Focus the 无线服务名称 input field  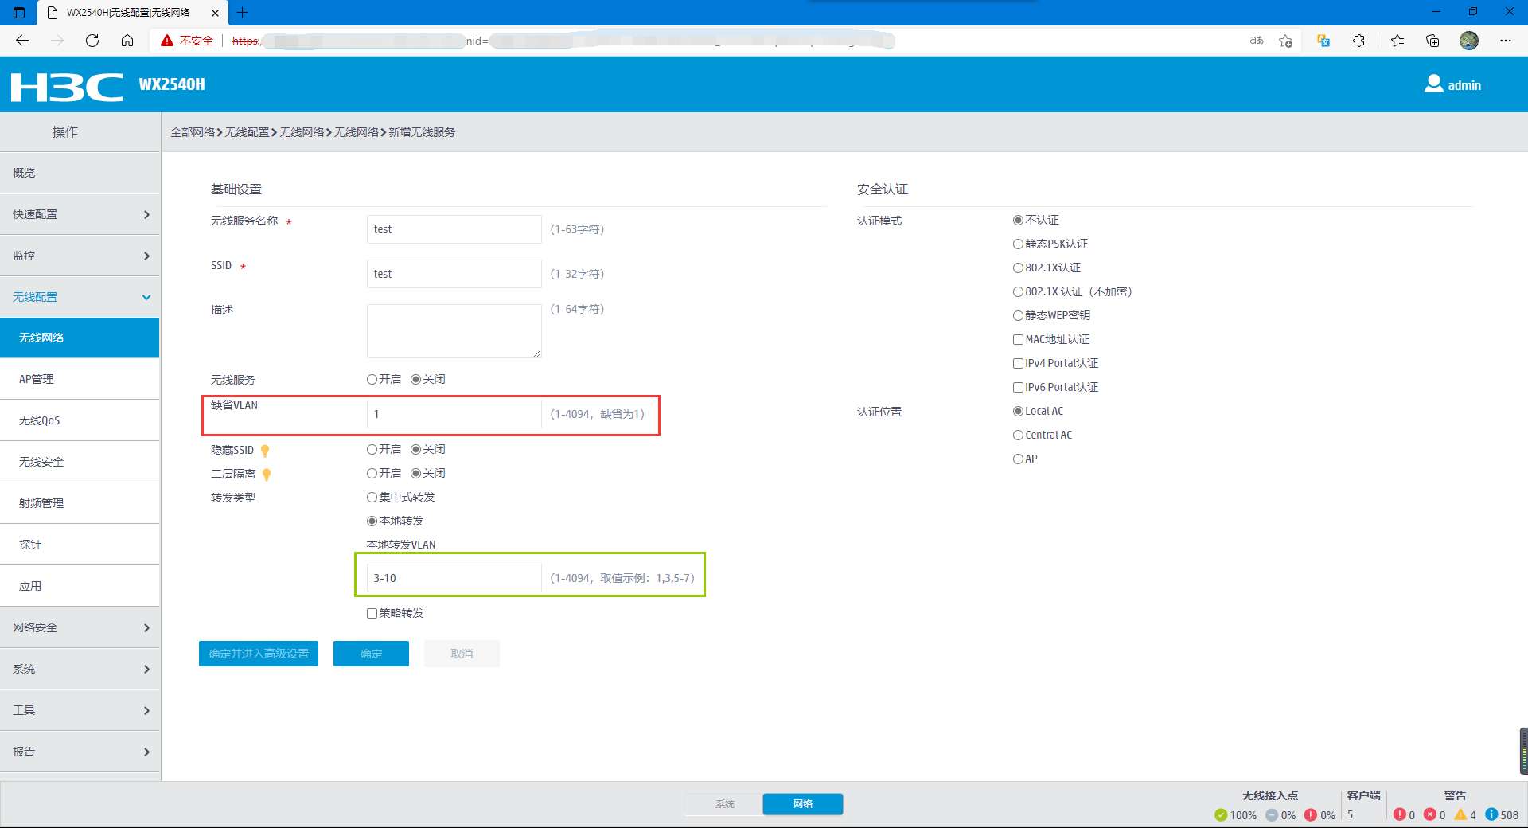coord(454,229)
